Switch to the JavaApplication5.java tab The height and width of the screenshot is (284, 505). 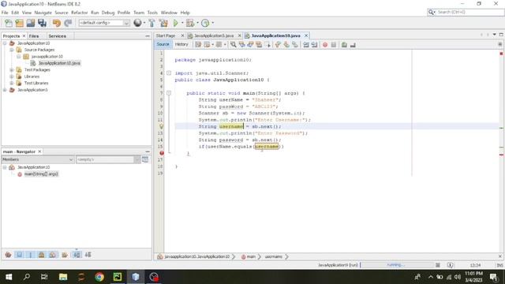214,35
